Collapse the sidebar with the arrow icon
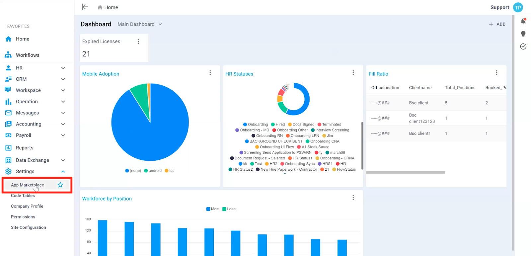This screenshot has height=256, width=531. (85, 7)
